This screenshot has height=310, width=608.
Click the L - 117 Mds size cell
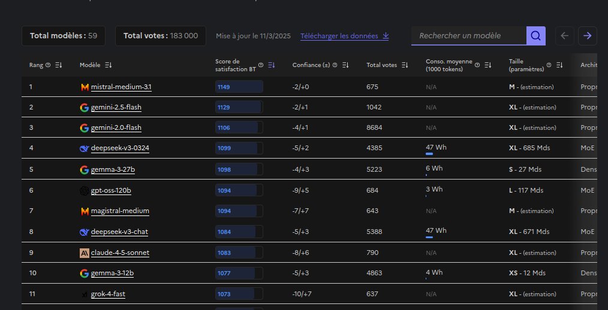point(526,190)
